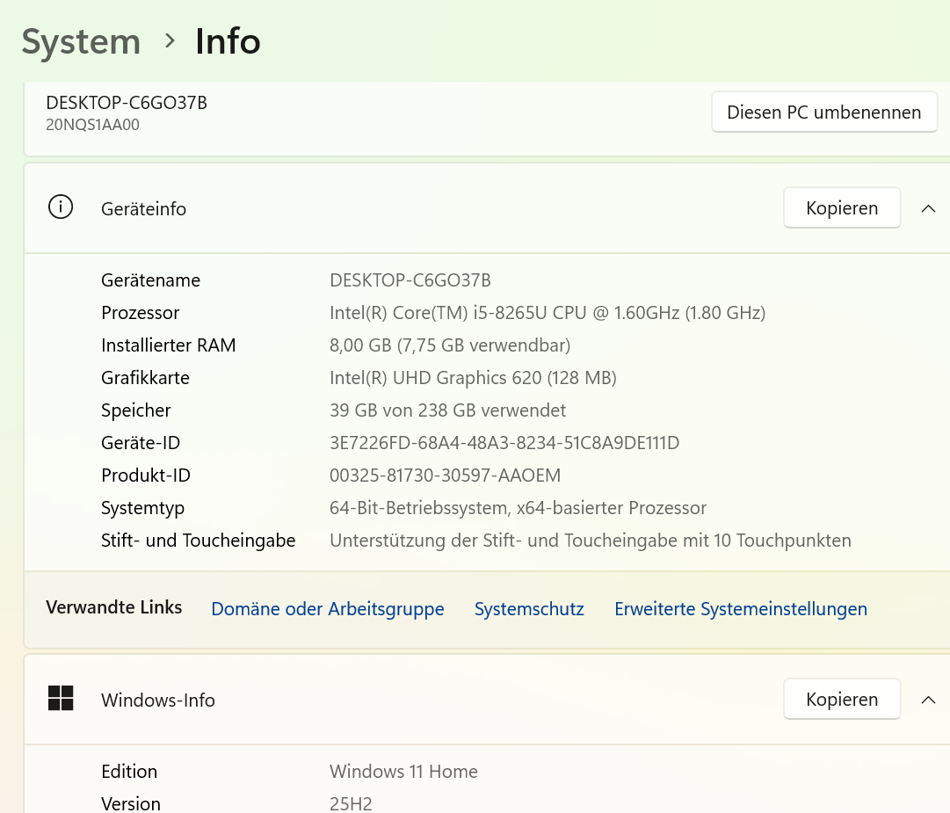The height and width of the screenshot is (813, 950).
Task: Copy device info with Geräteinfo Kopieren button
Action: click(x=842, y=207)
